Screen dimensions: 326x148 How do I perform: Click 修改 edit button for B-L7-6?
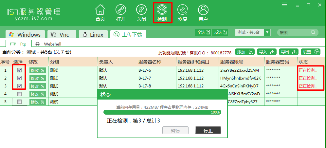pyautogui.click(x=38, y=70)
